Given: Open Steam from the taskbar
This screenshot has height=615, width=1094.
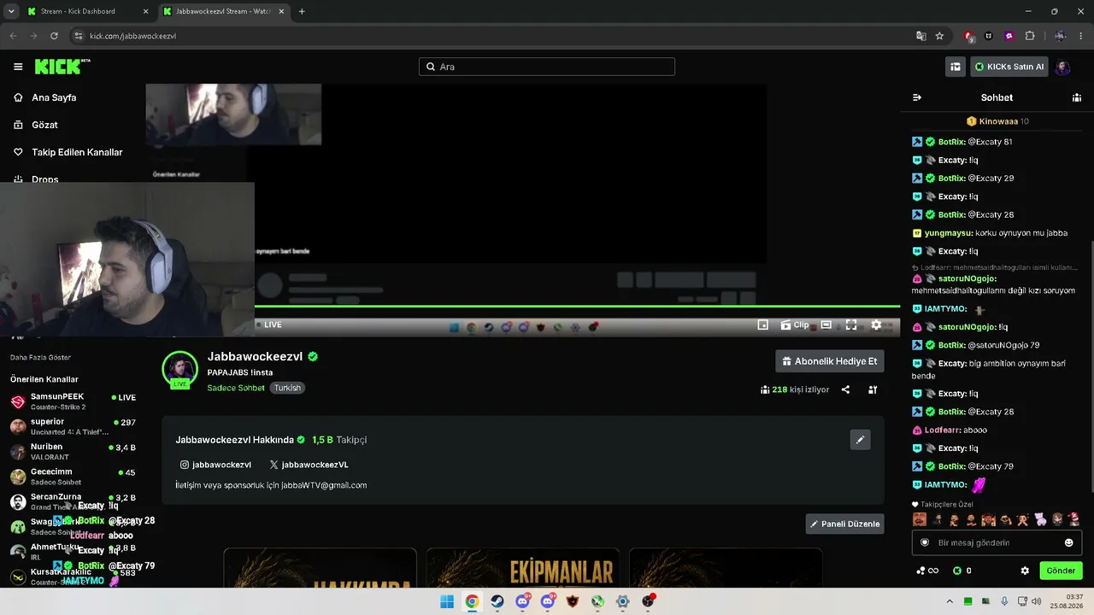Looking at the screenshot, I should pos(497,601).
